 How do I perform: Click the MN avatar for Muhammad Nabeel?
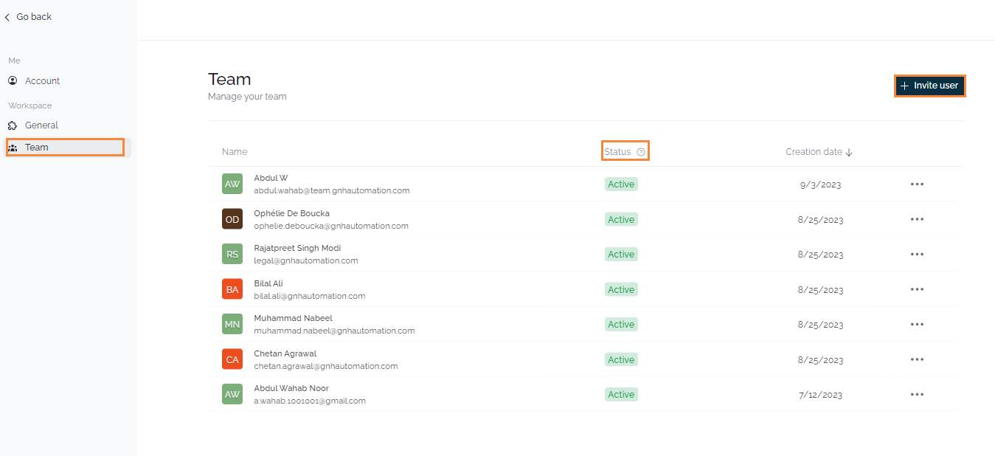click(x=232, y=324)
